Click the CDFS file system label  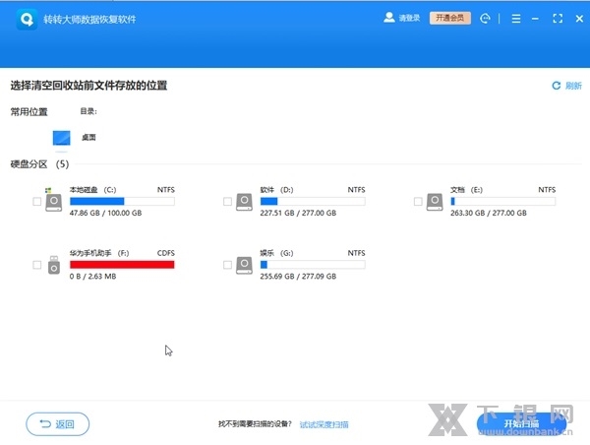click(166, 253)
